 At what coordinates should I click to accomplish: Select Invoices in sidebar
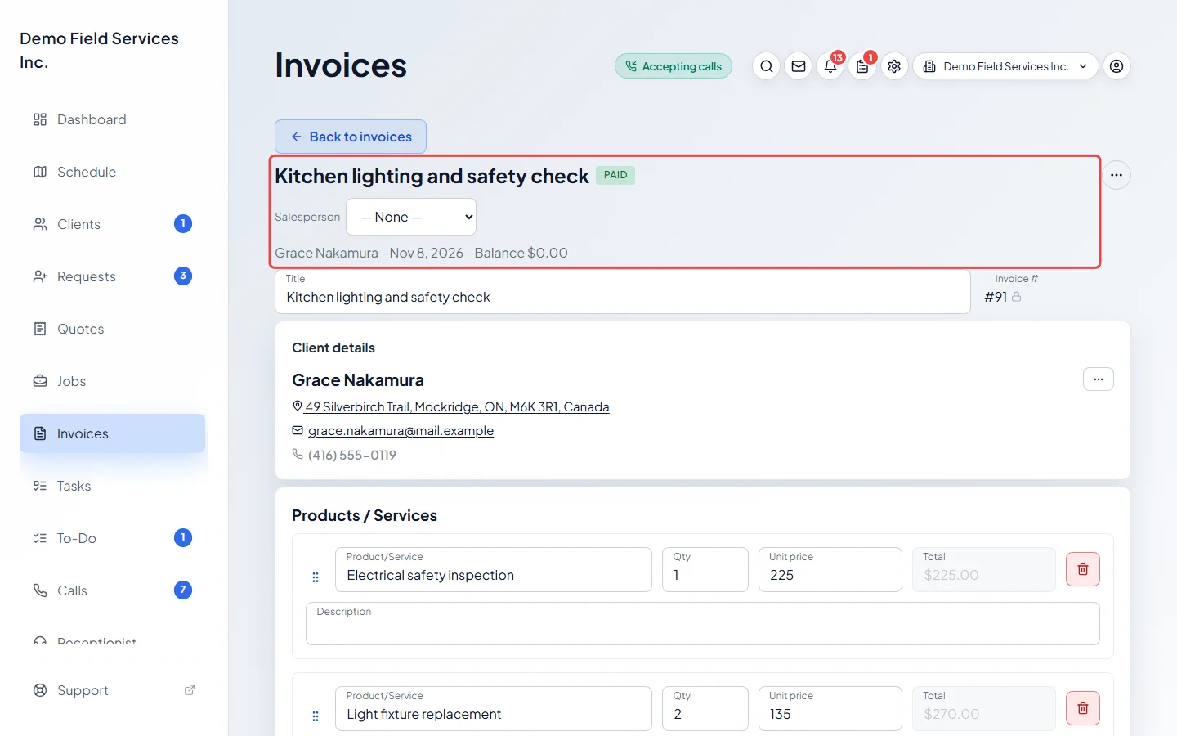[x=113, y=433]
